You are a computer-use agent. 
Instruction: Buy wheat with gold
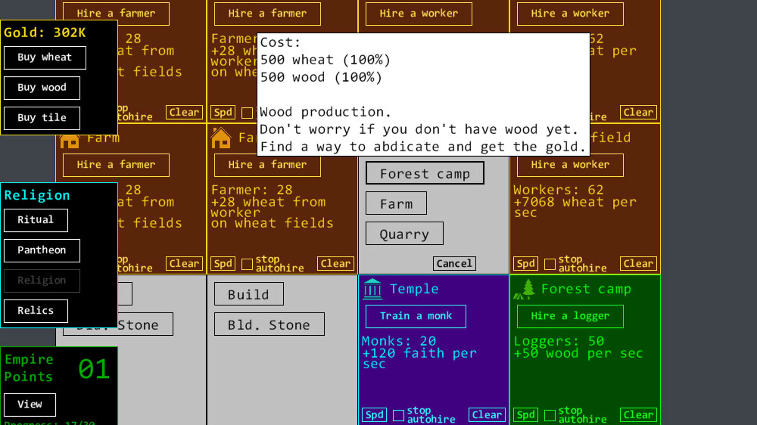coord(45,57)
